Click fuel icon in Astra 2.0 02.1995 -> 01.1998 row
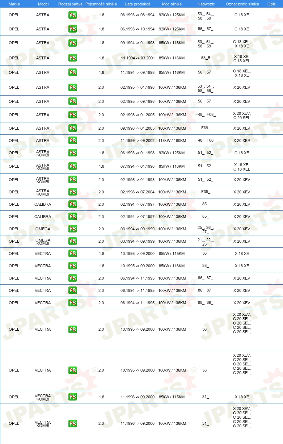 72,87
